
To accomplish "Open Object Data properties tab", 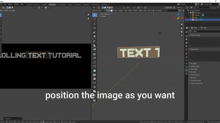I will (x=186, y=70).
